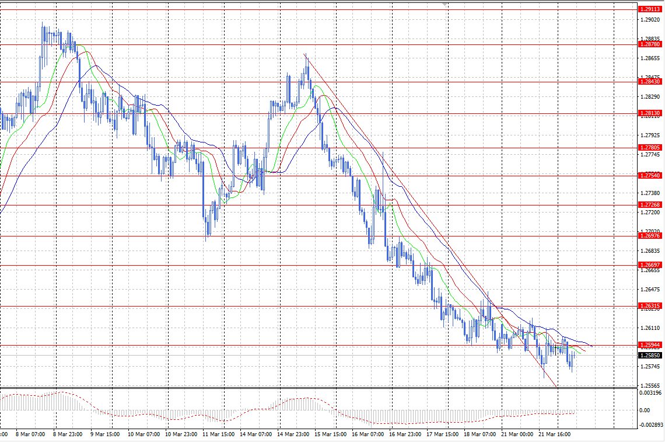Select the 16 Mar 23:00 time label
This screenshot has width=665, height=442.
pos(405,434)
